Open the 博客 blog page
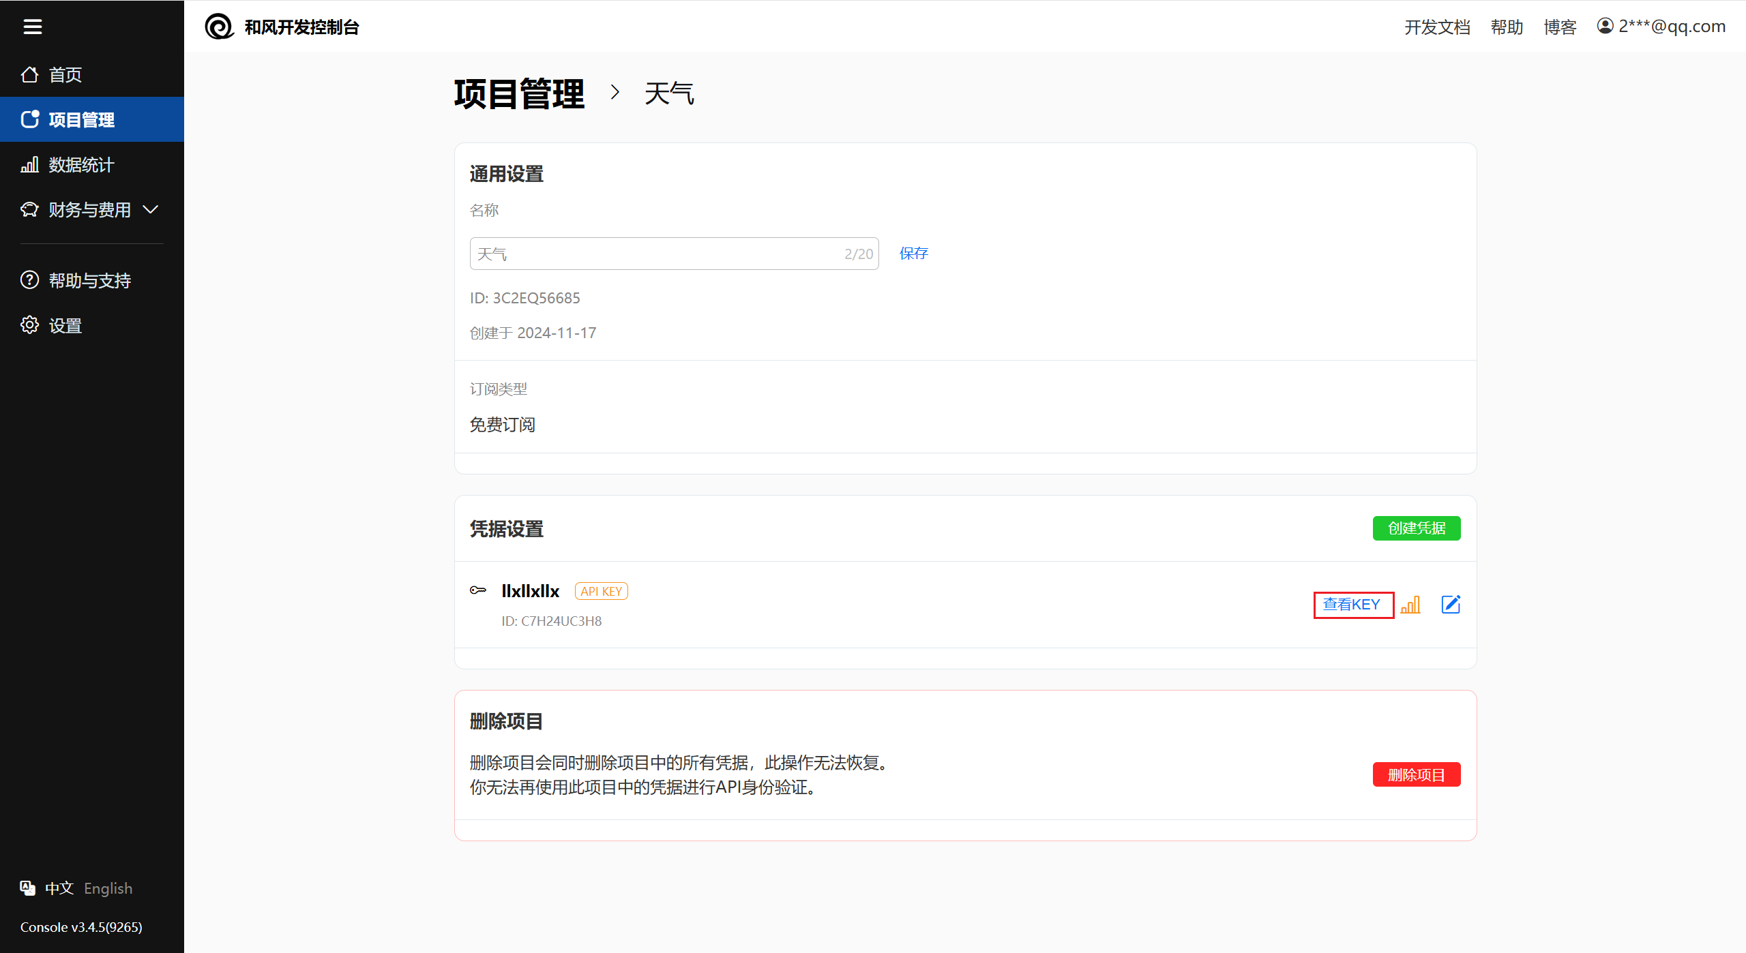This screenshot has height=953, width=1746. pos(1559,27)
